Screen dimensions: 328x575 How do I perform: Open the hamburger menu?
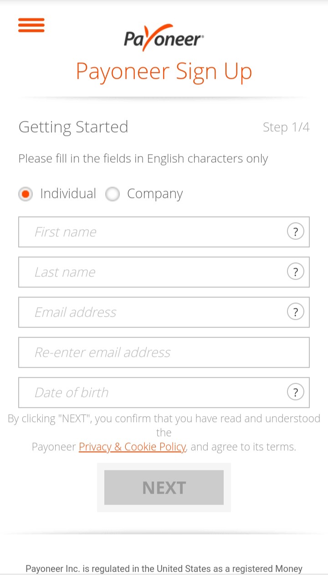(x=31, y=25)
